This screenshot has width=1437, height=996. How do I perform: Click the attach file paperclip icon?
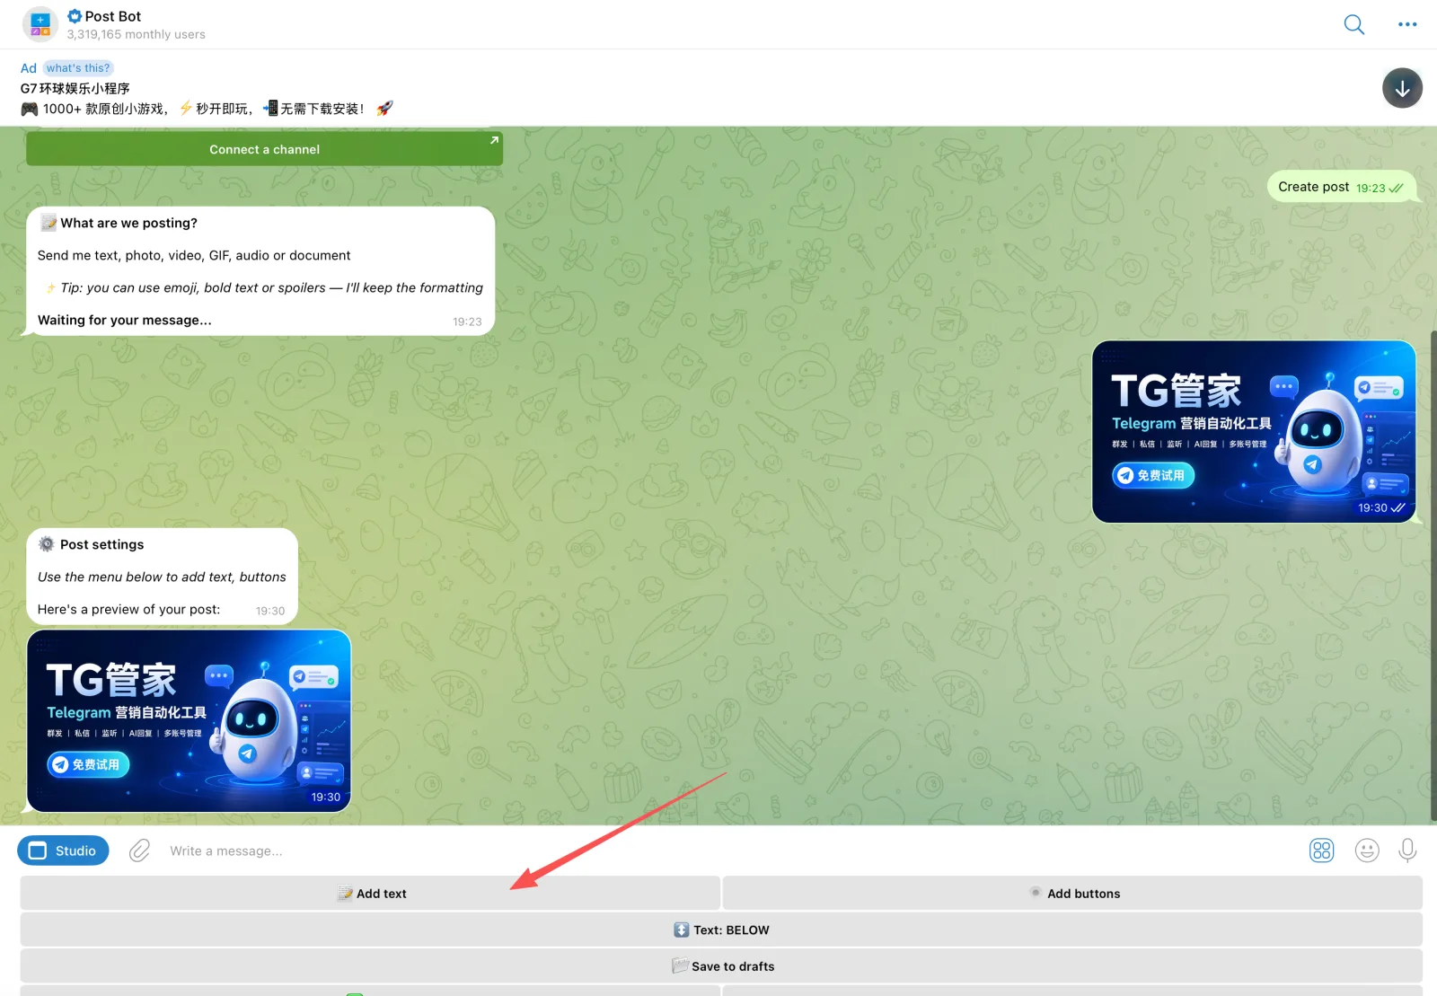139,851
